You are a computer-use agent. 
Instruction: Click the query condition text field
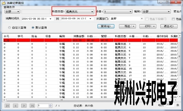tap(36, 12)
